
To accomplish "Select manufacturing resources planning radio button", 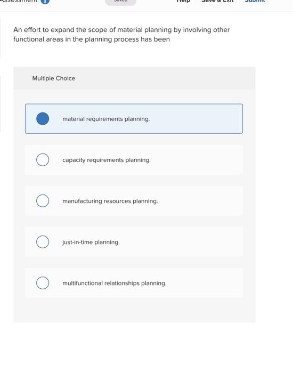I will click(43, 201).
